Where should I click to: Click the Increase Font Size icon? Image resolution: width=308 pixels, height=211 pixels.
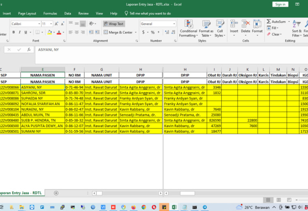[x=56, y=24]
